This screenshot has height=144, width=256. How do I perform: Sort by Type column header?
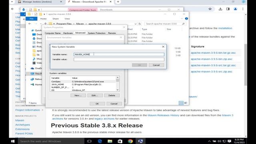tap(144, 29)
